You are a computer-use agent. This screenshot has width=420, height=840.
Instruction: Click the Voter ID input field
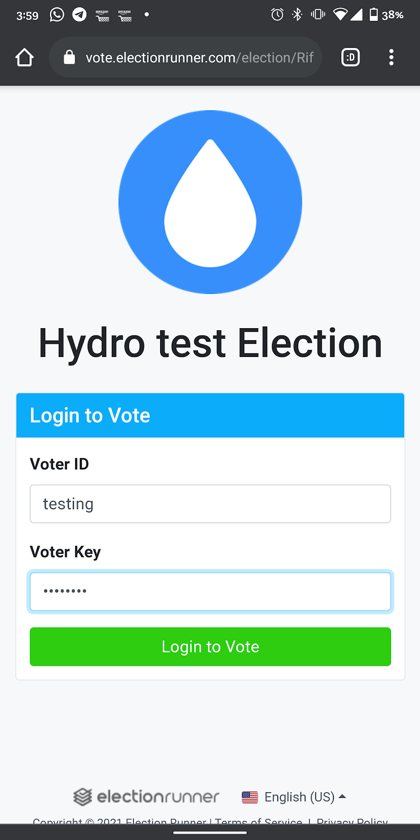coord(210,504)
